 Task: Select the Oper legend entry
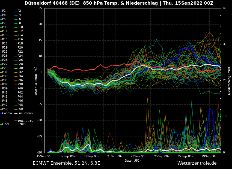point(5,124)
